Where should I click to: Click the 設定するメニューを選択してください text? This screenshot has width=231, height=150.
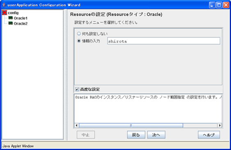pyautogui.click(x=106, y=23)
